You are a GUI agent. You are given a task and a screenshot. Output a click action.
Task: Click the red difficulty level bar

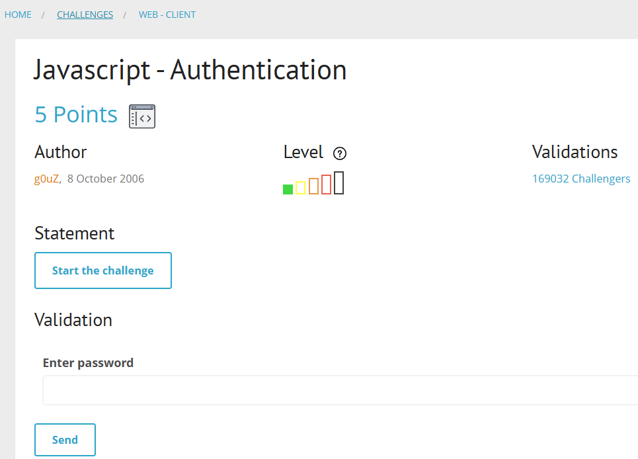coord(326,184)
